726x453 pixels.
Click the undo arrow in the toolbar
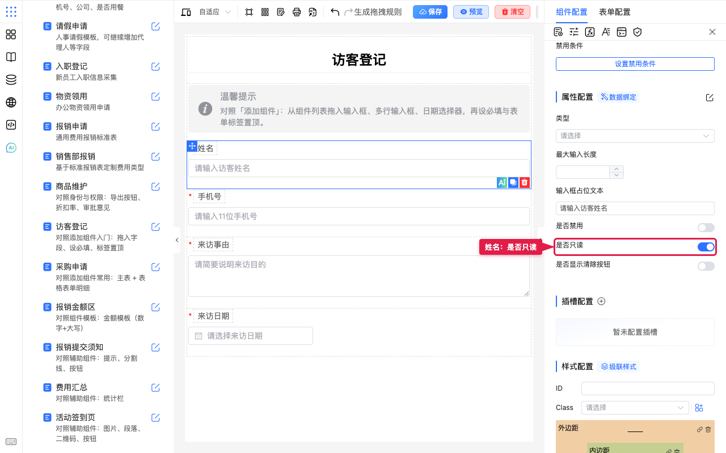point(335,12)
